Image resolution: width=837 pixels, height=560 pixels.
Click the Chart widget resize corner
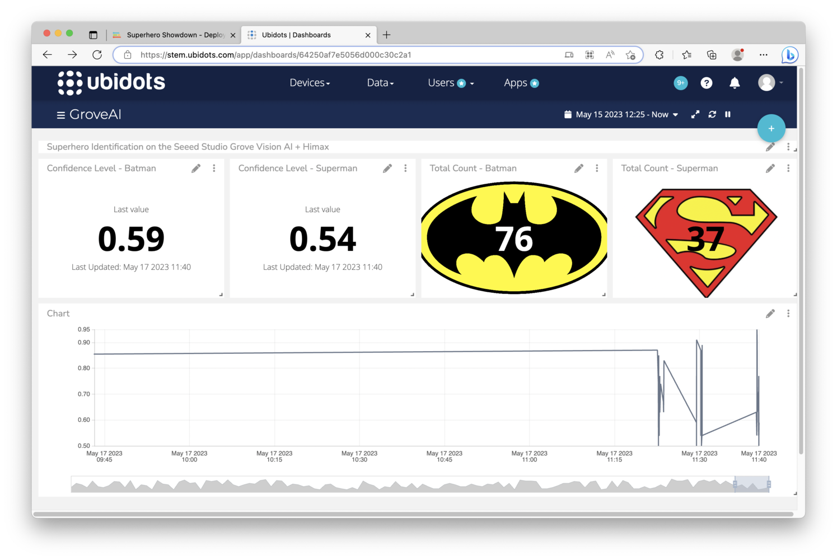(x=795, y=493)
